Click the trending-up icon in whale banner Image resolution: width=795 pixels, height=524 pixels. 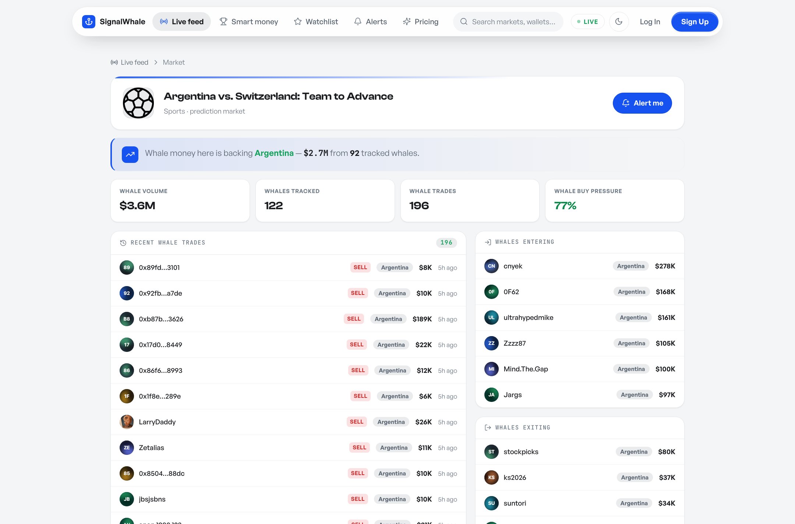[130, 154]
